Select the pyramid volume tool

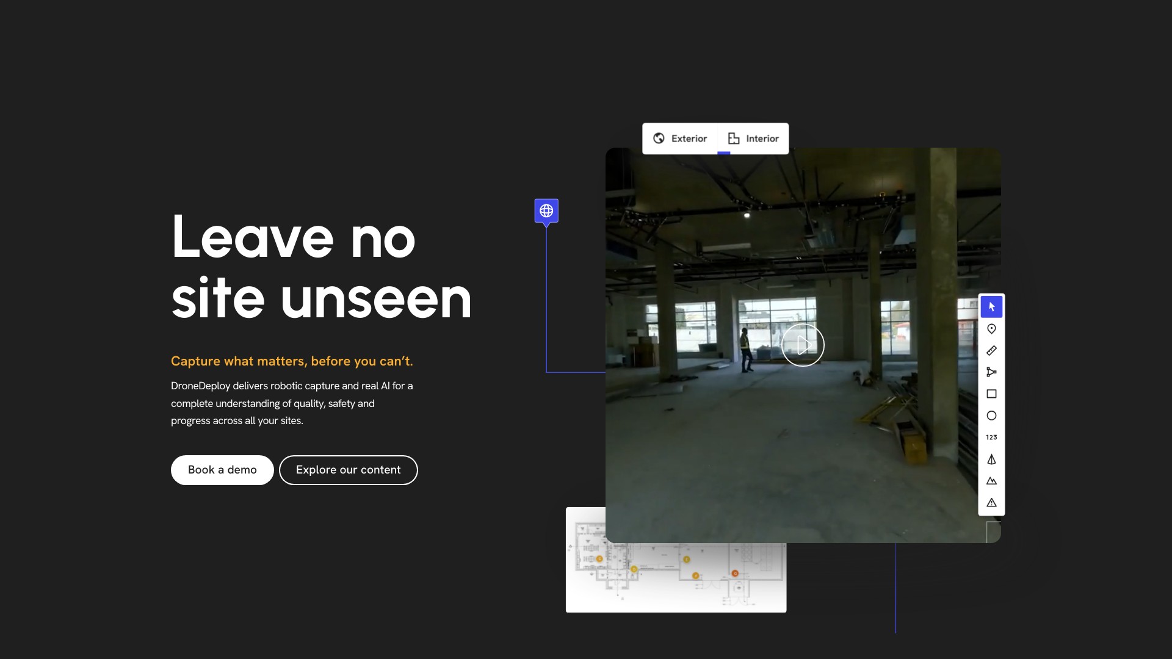(991, 459)
